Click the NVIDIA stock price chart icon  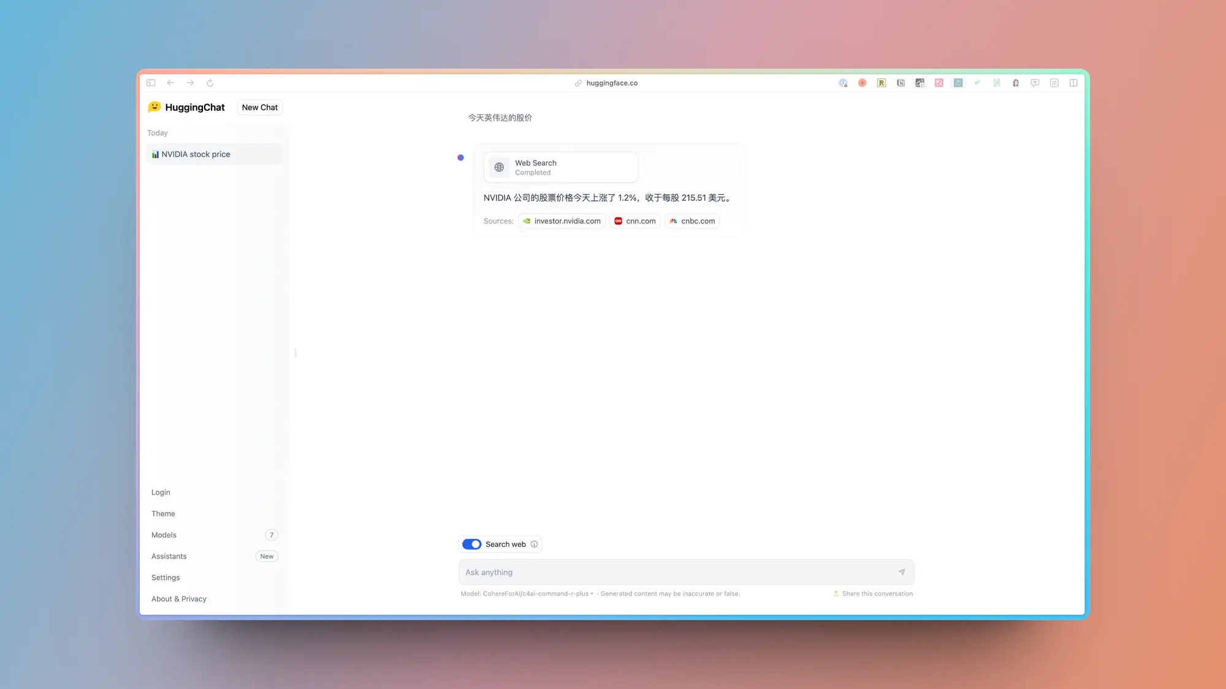tap(155, 154)
